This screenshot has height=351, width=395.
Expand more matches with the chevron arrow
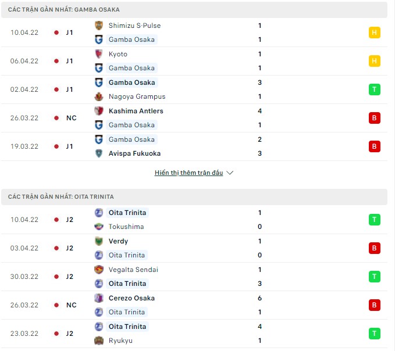click(230, 173)
